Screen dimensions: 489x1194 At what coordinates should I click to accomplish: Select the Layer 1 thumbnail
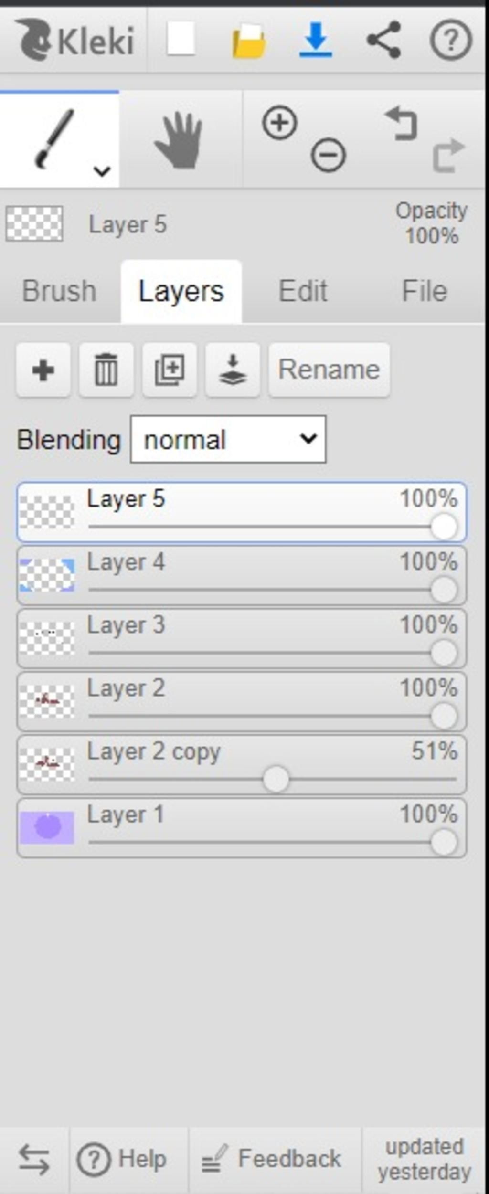tap(47, 827)
